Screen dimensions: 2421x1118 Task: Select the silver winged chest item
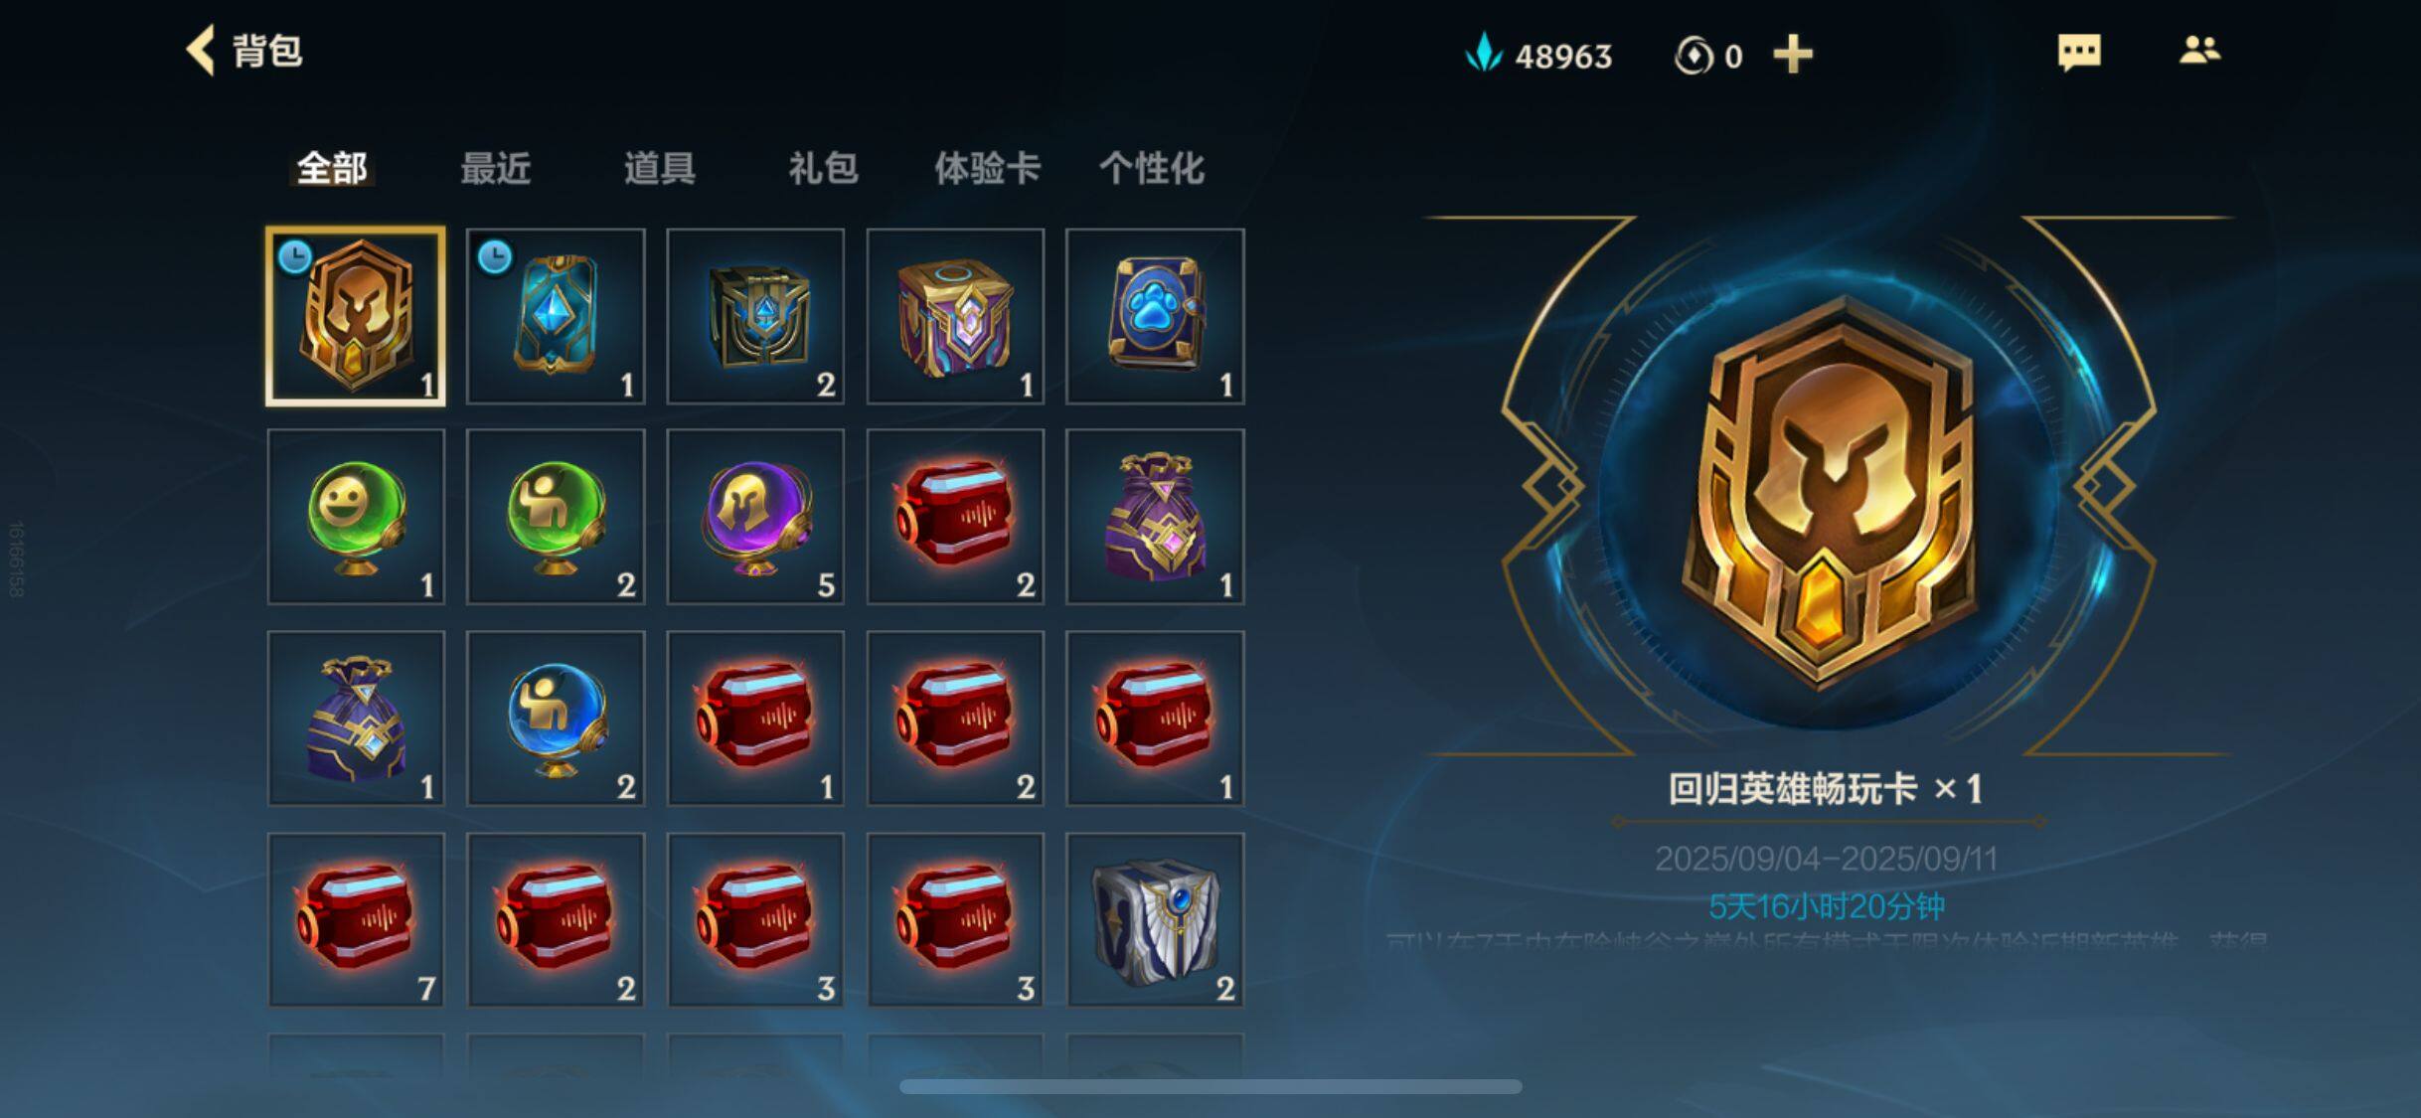[1155, 920]
